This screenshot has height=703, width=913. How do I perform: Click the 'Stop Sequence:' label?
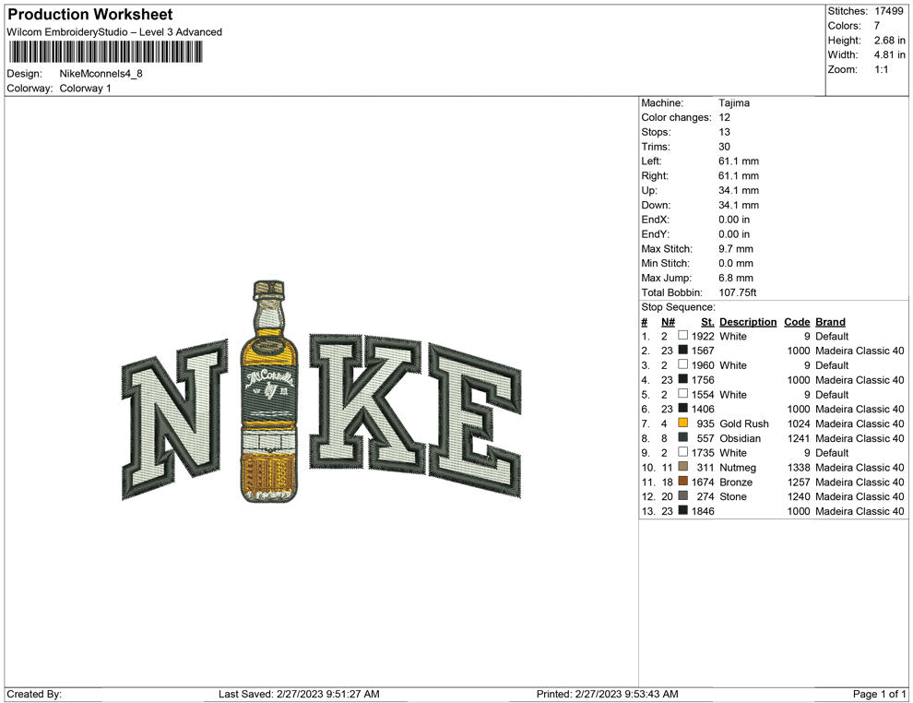click(x=678, y=307)
